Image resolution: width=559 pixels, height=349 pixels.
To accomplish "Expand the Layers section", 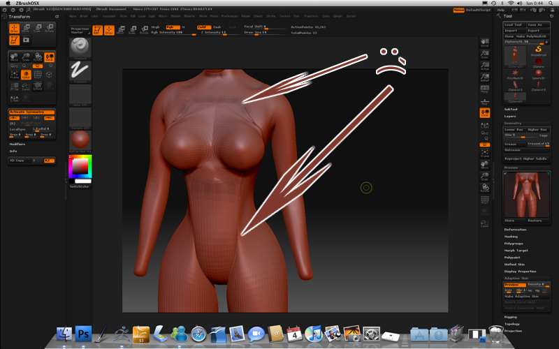I will (x=510, y=117).
